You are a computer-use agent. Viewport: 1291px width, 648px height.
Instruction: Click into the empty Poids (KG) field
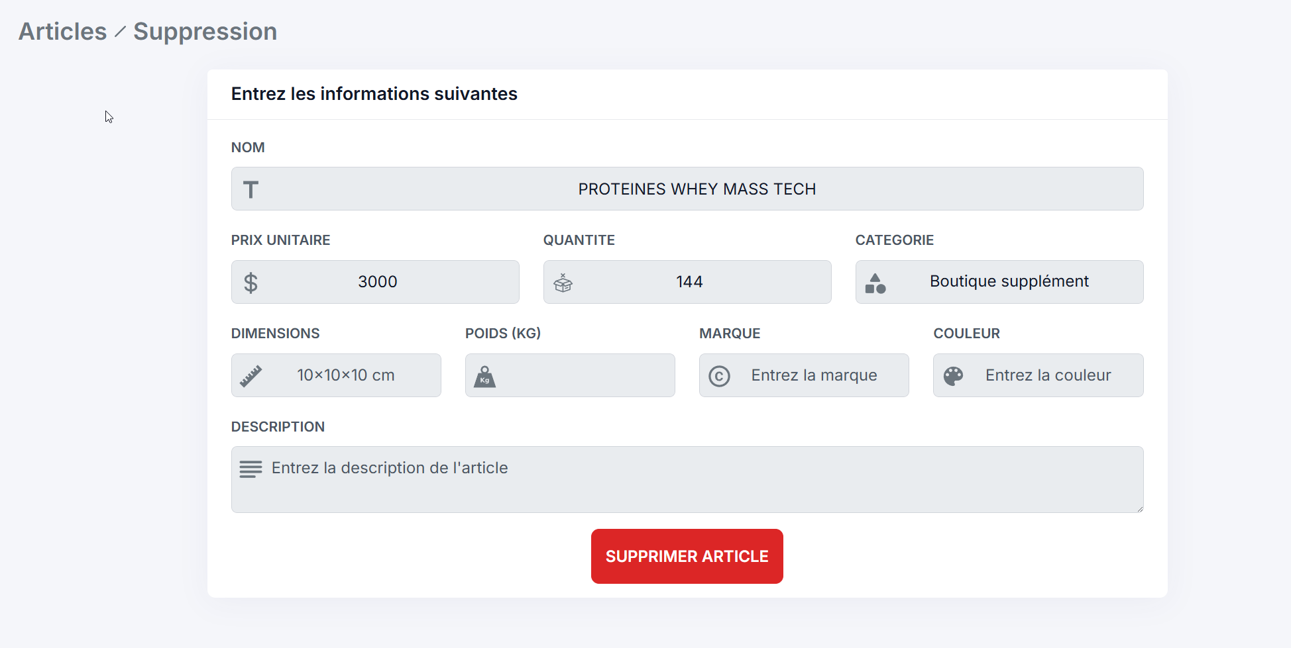570,375
